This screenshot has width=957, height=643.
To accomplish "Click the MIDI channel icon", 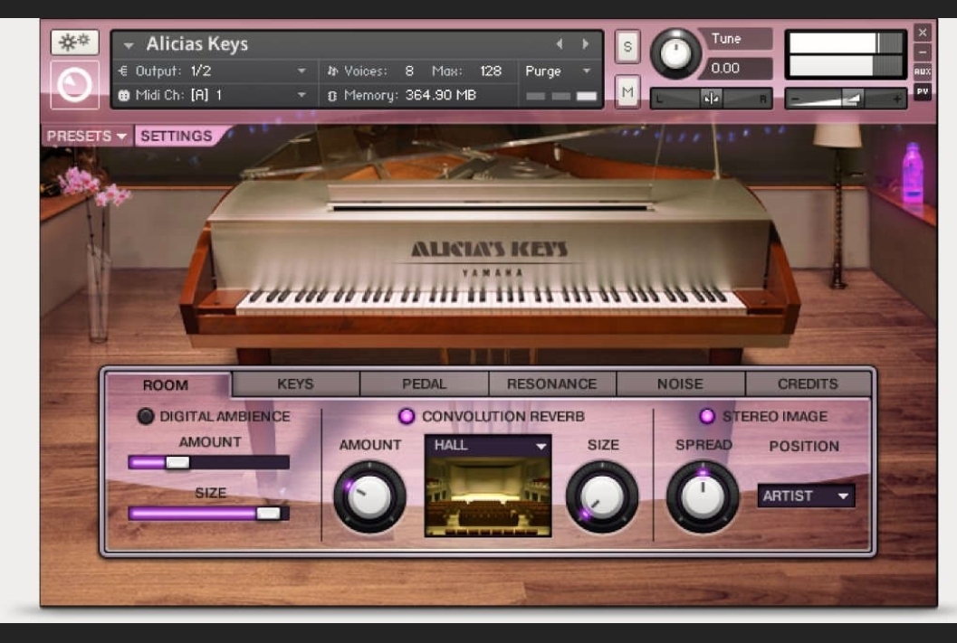I will (123, 96).
